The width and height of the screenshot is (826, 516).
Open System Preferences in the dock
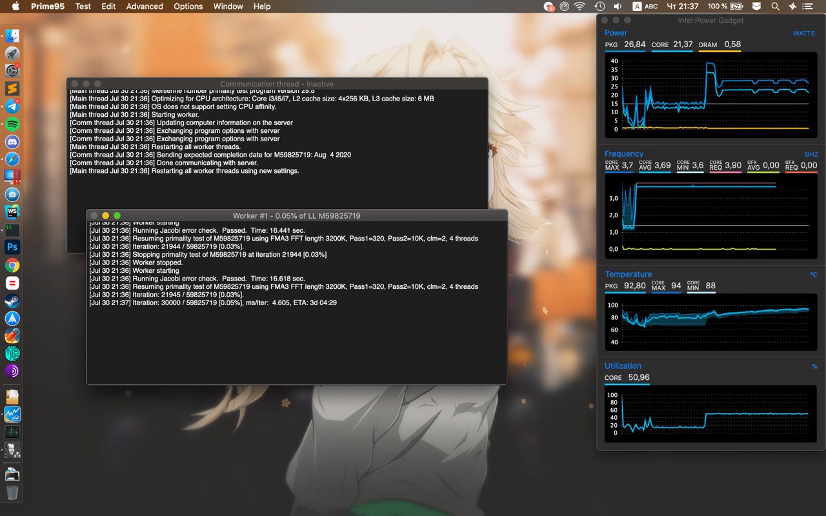click(x=12, y=70)
